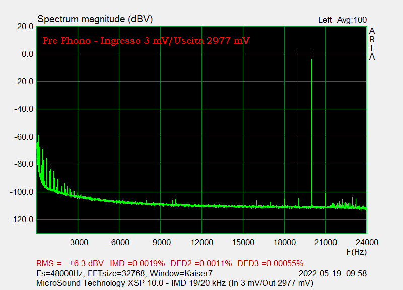This screenshot has width=403, height=290.
Task: Click the 0.0 y-axis value
Action: [28, 54]
